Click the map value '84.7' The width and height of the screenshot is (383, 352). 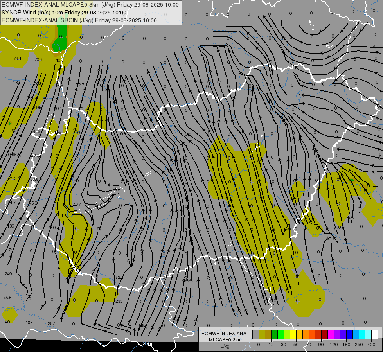pyautogui.click(x=11, y=202)
